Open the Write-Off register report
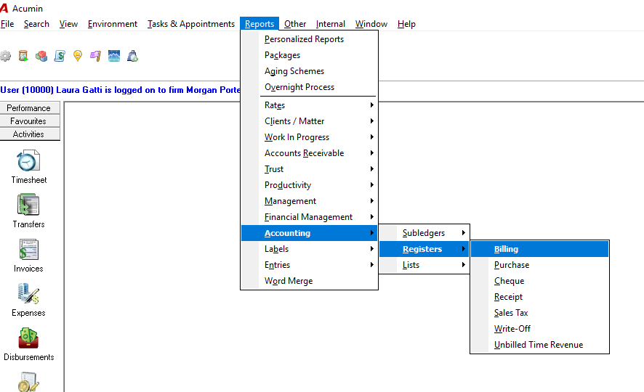644x392 pixels. [x=539, y=329]
